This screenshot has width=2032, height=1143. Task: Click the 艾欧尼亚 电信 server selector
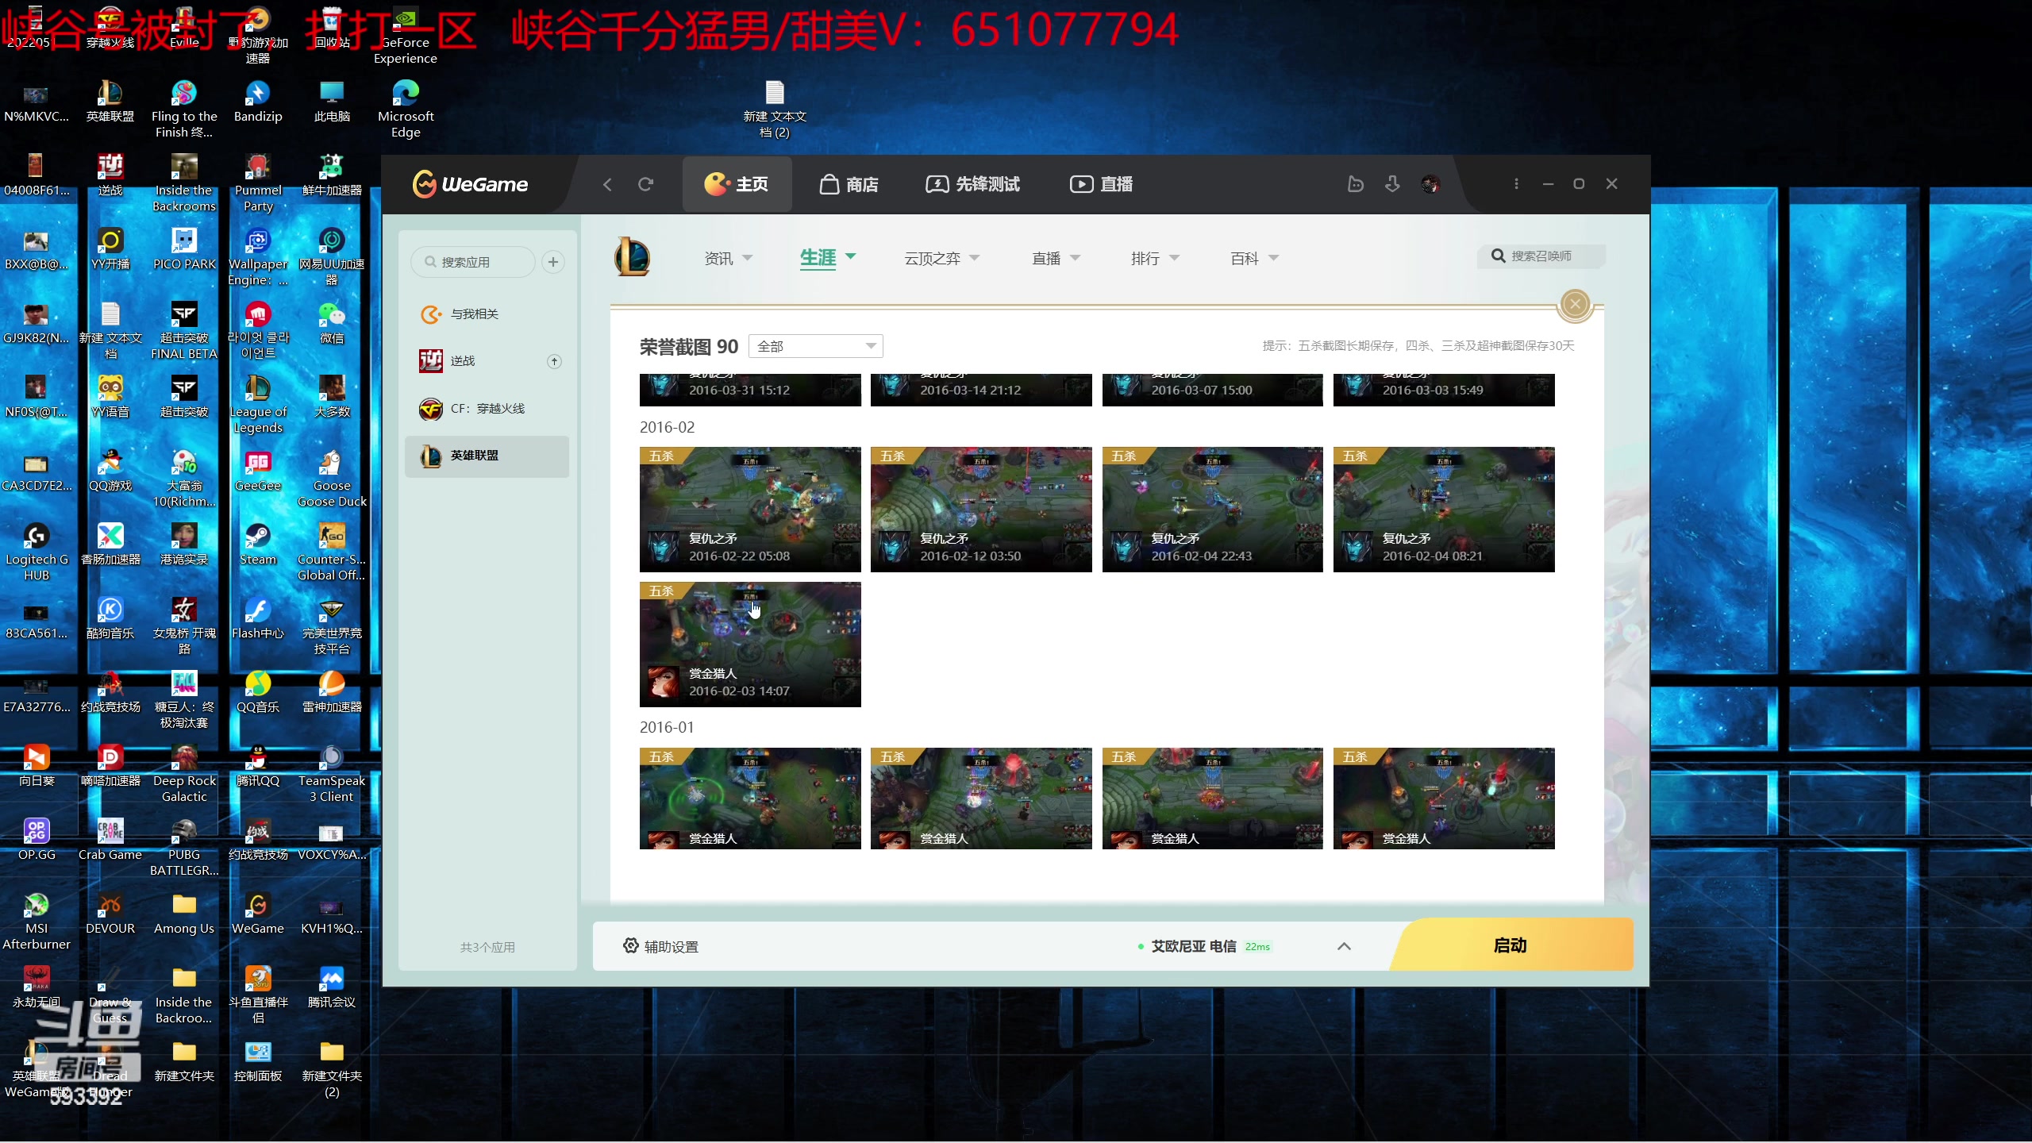[1204, 946]
